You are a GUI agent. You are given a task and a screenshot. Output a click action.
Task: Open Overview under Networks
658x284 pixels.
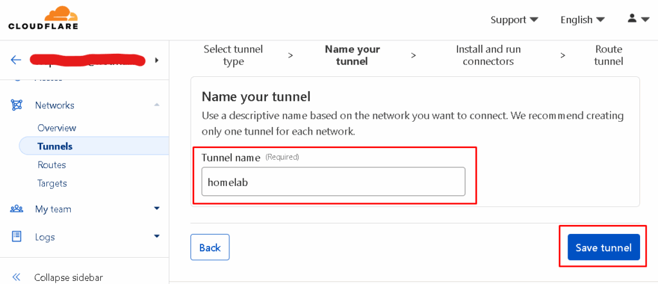click(x=57, y=128)
